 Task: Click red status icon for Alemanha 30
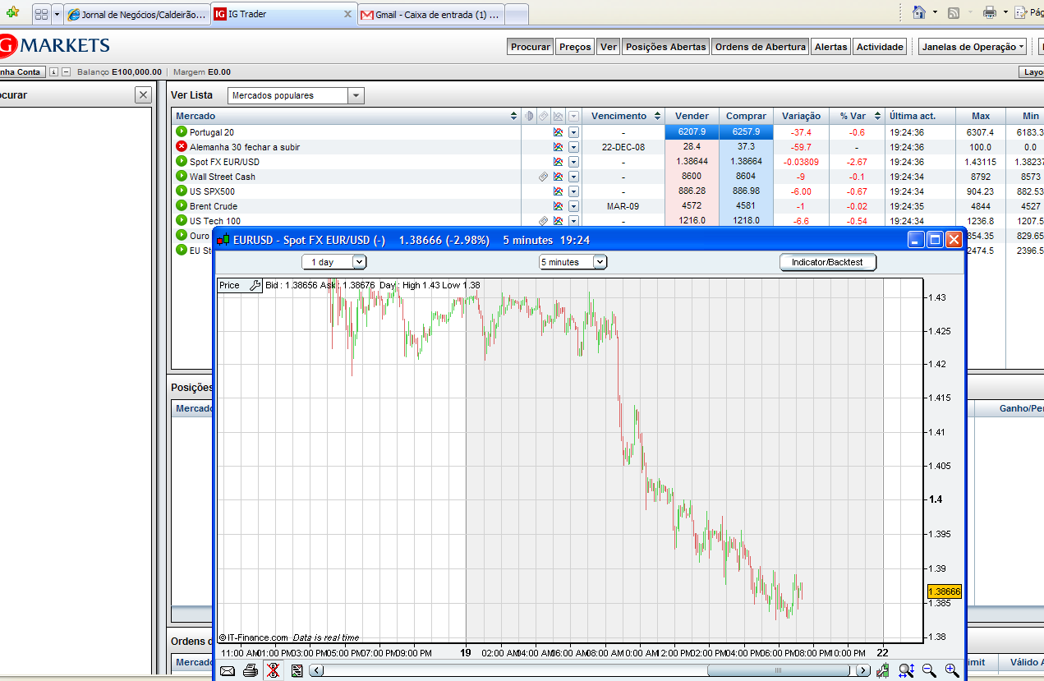[x=182, y=146]
